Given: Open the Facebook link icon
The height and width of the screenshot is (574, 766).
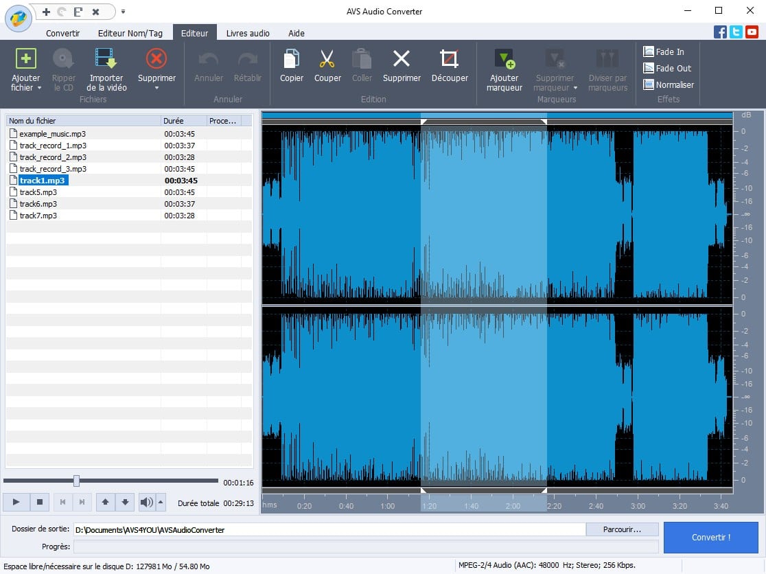Looking at the screenshot, I should [x=720, y=32].
